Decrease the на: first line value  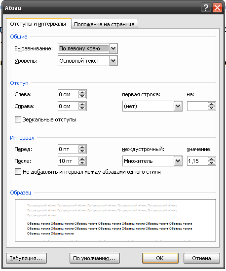click(212, 108)
